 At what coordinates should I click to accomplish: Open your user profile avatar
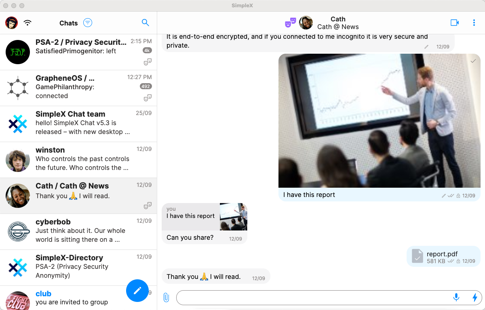coord(11,23)
